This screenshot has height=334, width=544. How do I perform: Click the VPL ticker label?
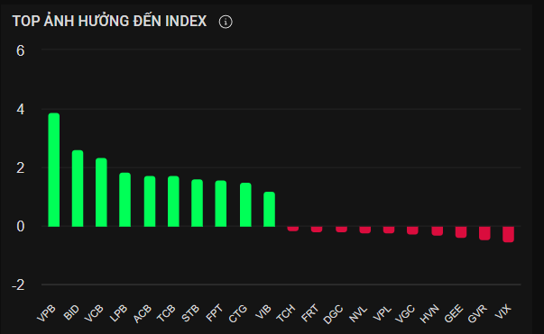[x=383, y=313]
